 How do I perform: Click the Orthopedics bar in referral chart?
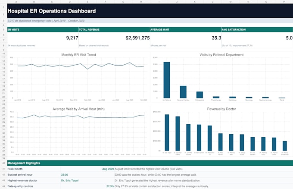[x=199, y=95]
